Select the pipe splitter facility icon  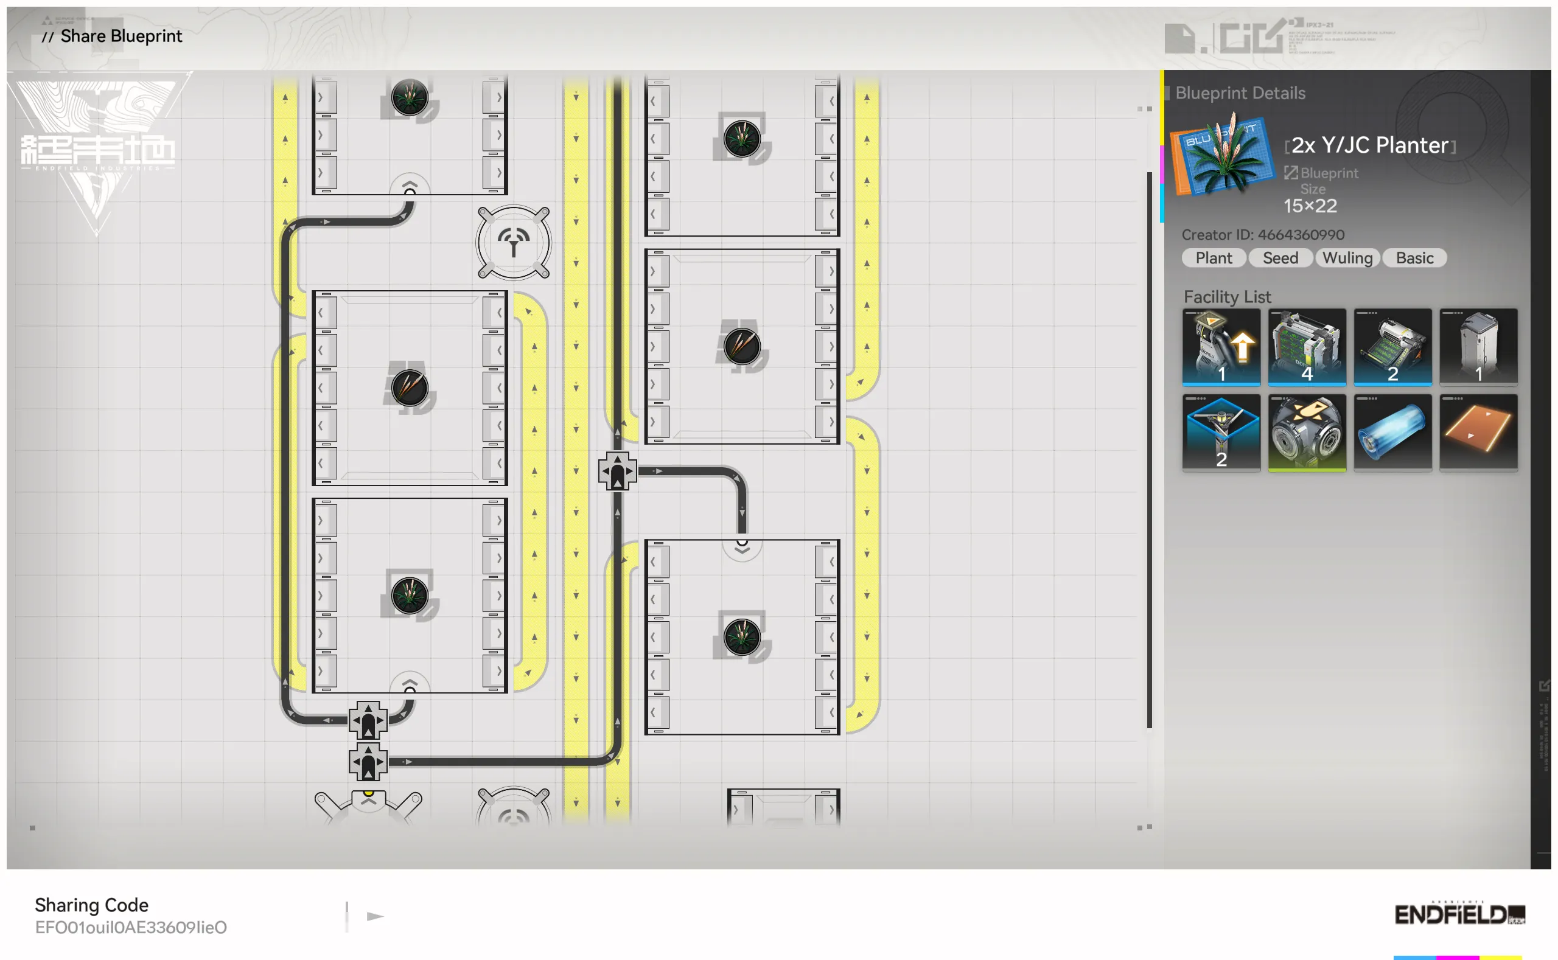(x=1307, y=433)
